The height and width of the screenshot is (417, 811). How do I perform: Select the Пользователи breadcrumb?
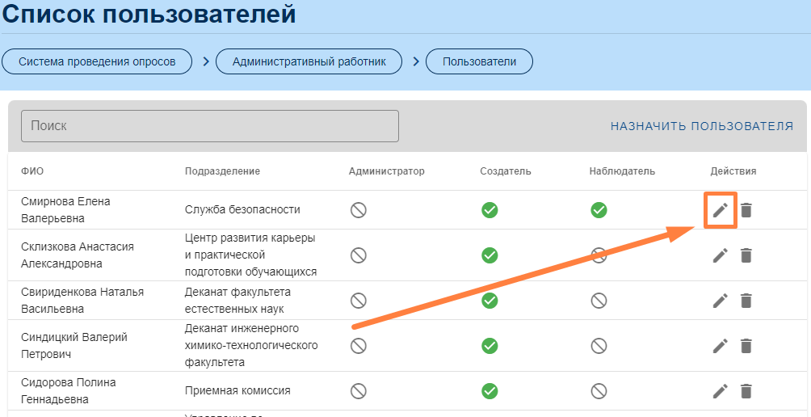point(479,61)
